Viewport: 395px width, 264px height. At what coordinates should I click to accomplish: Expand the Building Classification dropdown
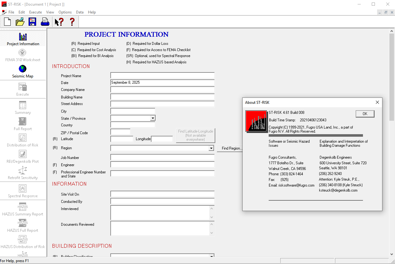211,256
